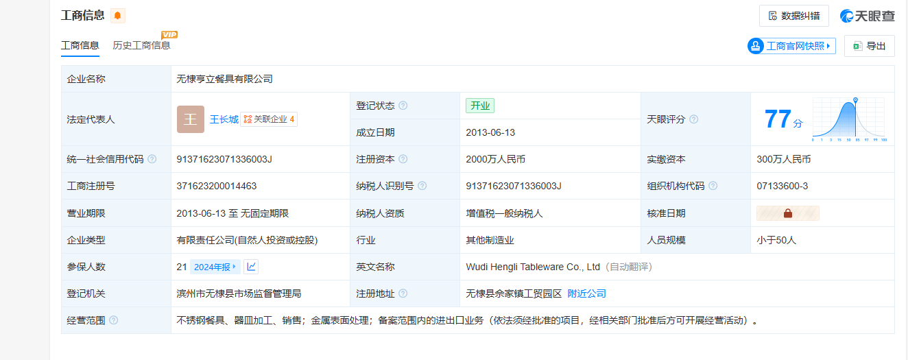Click the business term 2013-06-13 至 无固定期限
The width and height of the screenshot is (908, 360).
click(232, 213)
